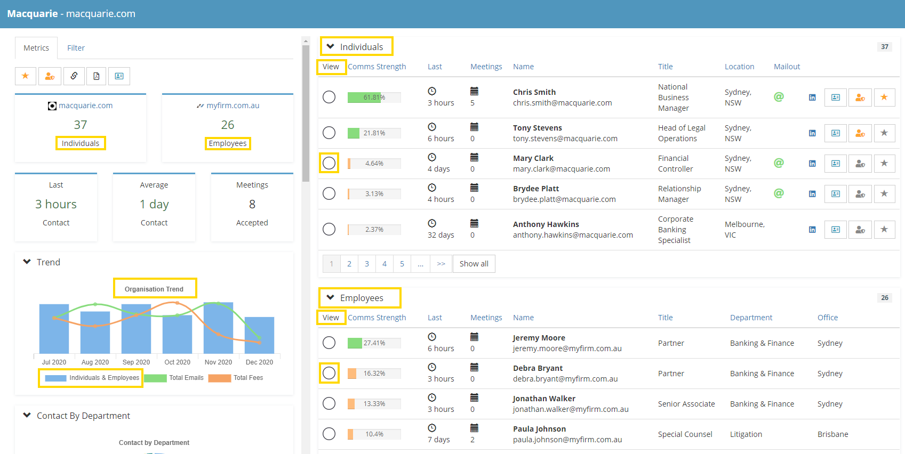
Task: Open the contact card for Chris Smith
Action: (836, 98)
